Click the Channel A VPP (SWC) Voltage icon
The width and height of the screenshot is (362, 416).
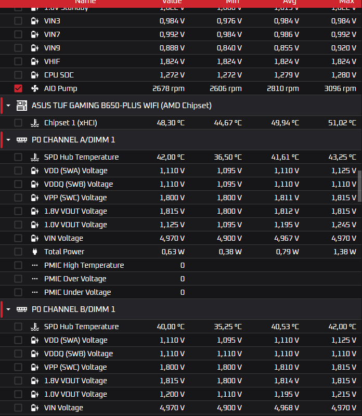pyautogui.click(x=35, y=198)
